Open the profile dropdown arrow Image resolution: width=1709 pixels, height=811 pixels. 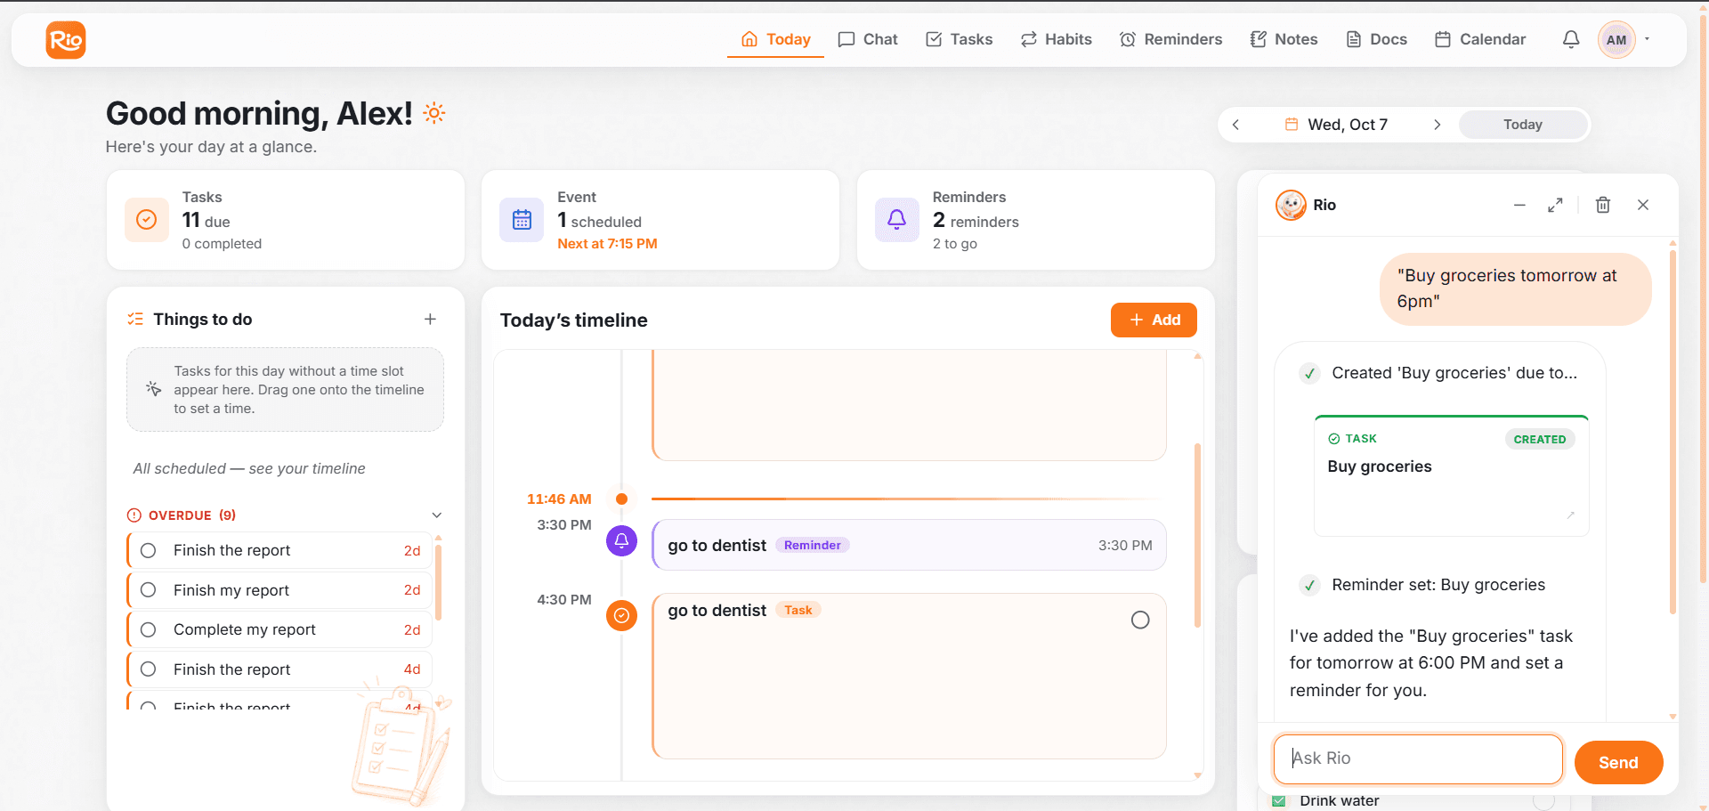tap(1648, 39)
